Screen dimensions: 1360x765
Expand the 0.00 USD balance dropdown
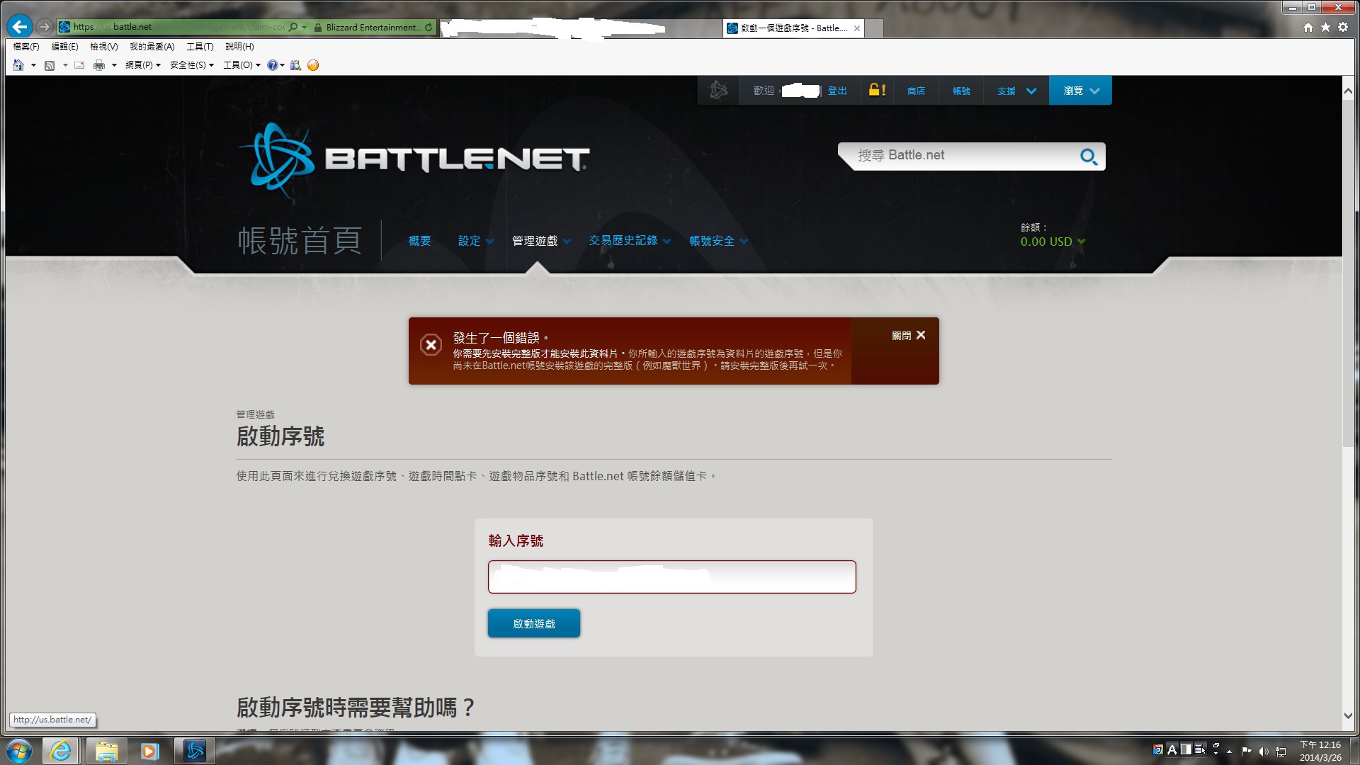click(1081, 242)
